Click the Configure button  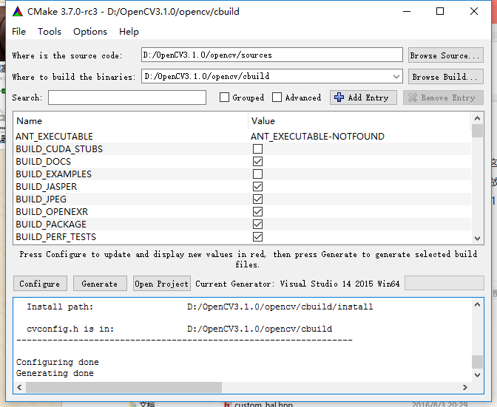coord(40,284)
